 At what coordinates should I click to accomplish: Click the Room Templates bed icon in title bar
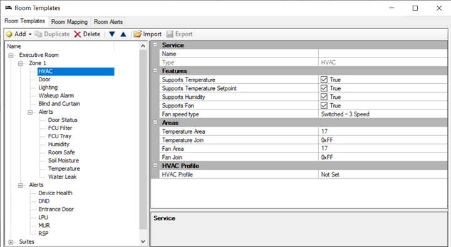tap(8, 8)
